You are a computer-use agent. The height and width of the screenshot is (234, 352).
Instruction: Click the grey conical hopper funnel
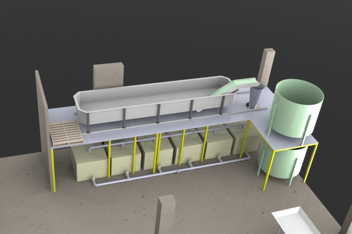tap(256, 97)
